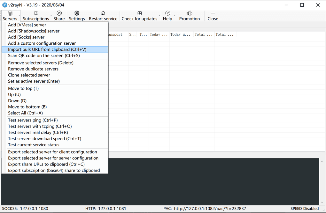Viewport: 326px width, 213px height.
Task: Click the Share toolbar icon
Action: click(x=59, y=13)
